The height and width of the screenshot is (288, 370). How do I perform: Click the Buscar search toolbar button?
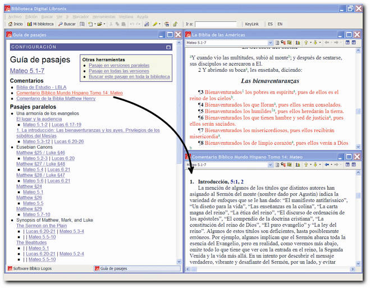67,24
